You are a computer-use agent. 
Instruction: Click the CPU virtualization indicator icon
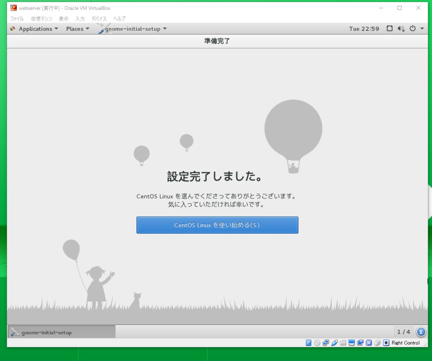coord(369,343)
